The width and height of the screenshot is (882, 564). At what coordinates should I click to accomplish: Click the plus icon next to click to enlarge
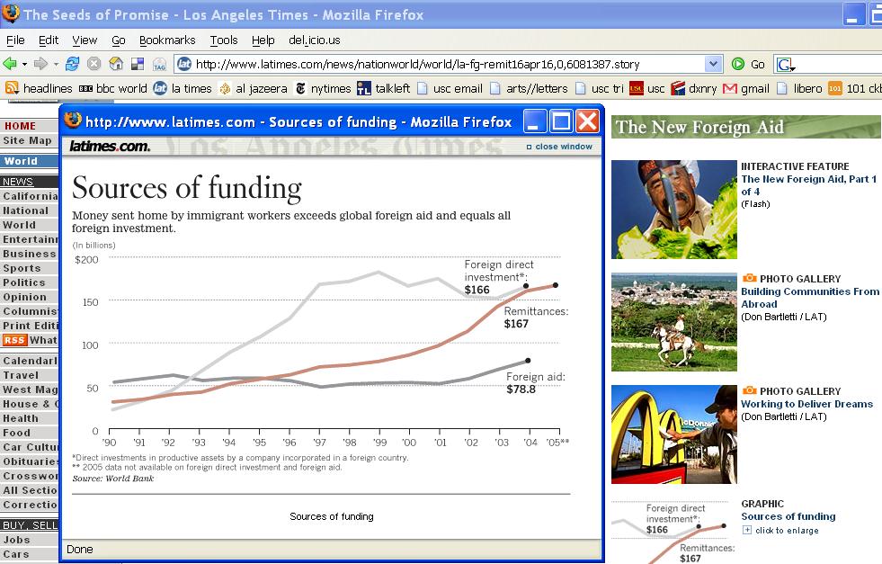(746, 530)
